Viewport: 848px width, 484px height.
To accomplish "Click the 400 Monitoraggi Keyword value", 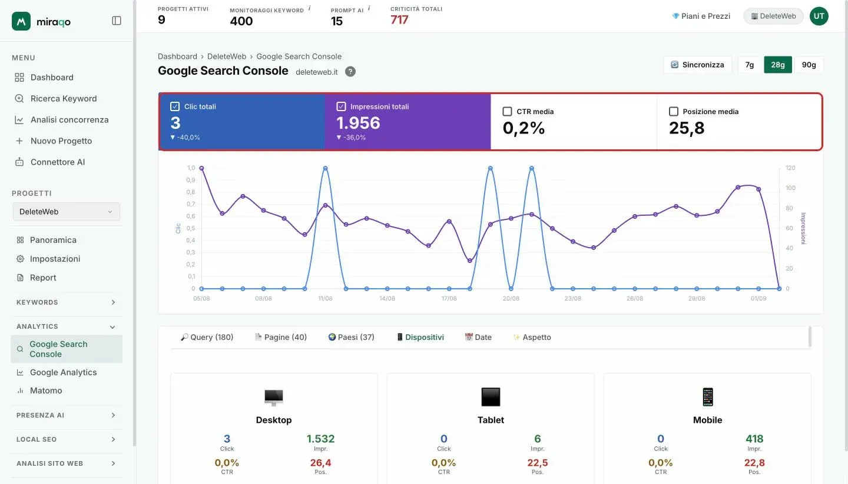I will (241, 21).
